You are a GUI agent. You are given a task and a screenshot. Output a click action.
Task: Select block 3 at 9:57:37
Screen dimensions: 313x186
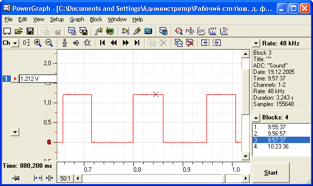pos(281,140)
